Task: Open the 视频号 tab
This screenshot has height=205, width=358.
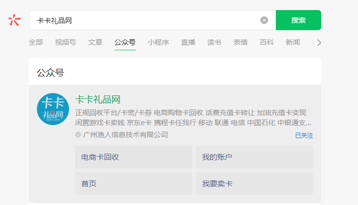Action: click(66, 42)
